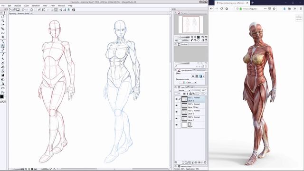Click the layer opacity value field showing 100
304x171 pixels.
pos(203,90)
